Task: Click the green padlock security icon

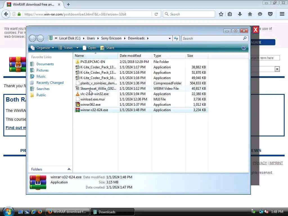Action: point(19,14)
